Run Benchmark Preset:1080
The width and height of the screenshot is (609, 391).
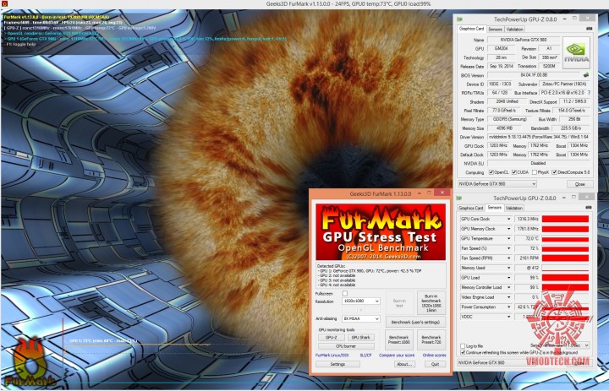tap(399, 339)
